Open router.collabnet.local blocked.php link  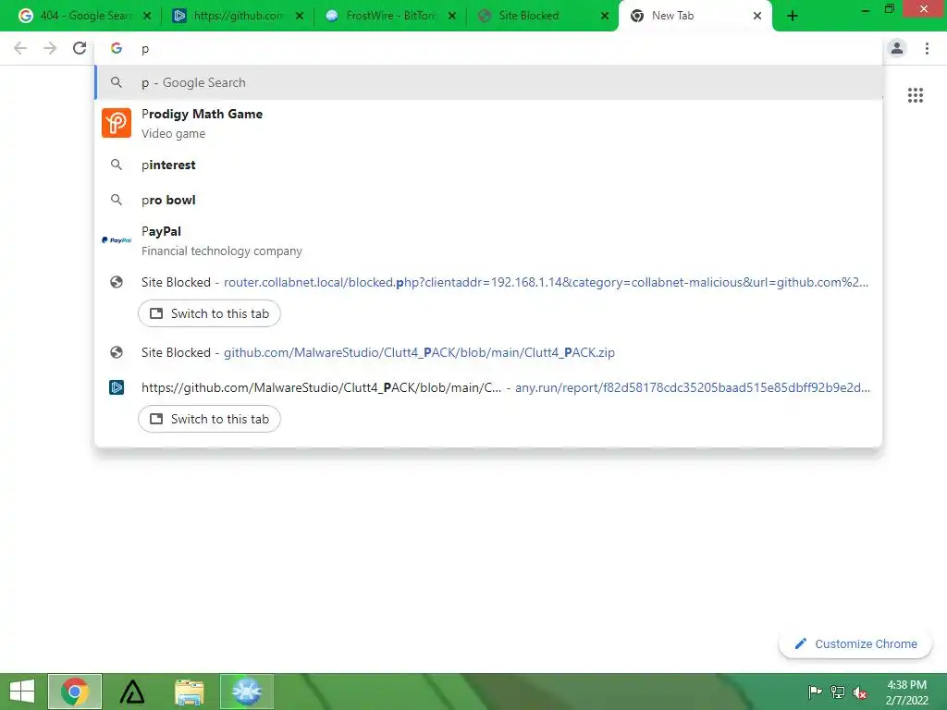click(546, 282)
